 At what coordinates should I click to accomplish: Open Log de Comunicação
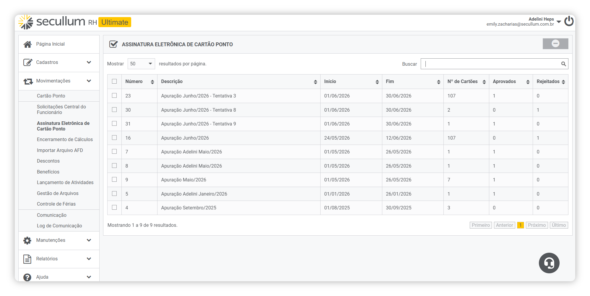(x=59, y=226)
